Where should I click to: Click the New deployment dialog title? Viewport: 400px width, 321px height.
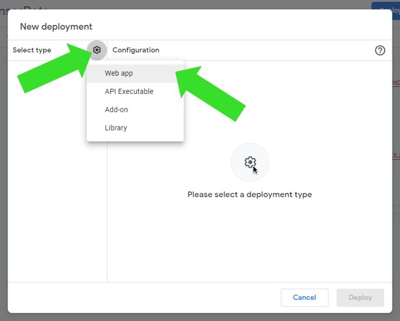pos(56,26)
